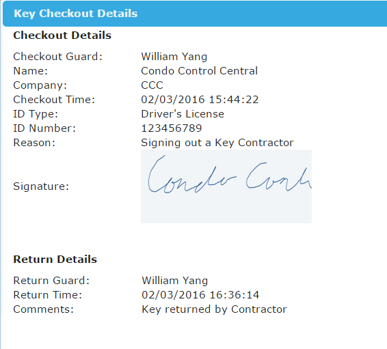The height and width of the screenshot is (349, 387).
Task: Click the Key Checkout Details header bar
Action: tap(195, 14)
